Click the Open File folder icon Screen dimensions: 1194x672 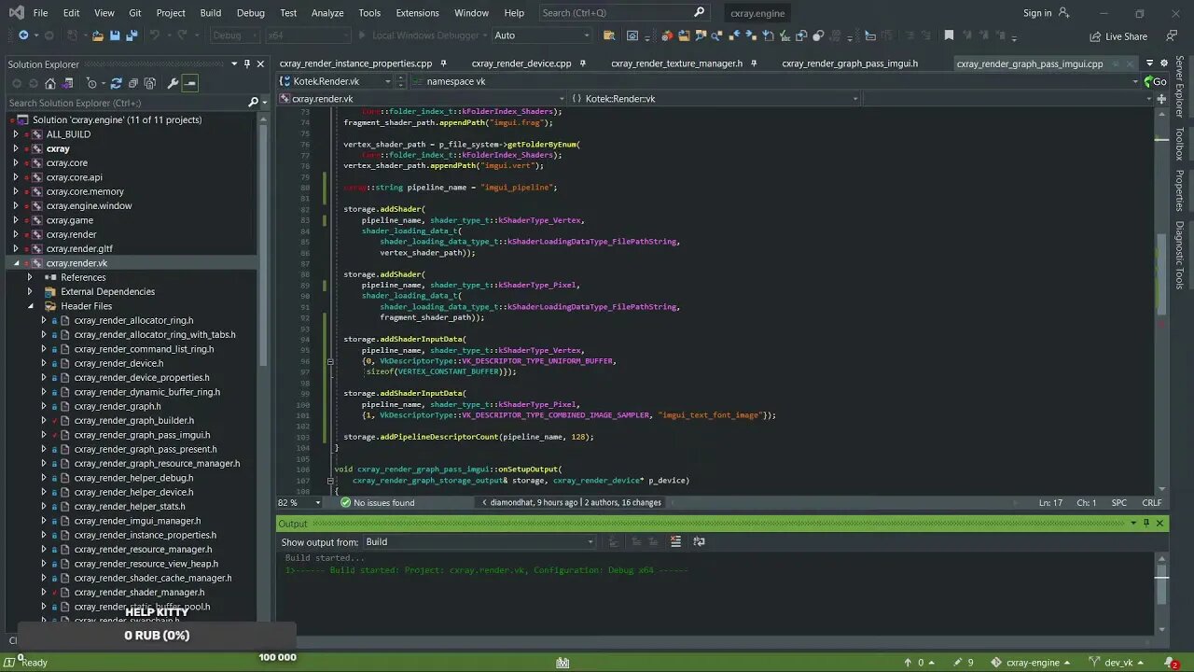coord(97,35)
